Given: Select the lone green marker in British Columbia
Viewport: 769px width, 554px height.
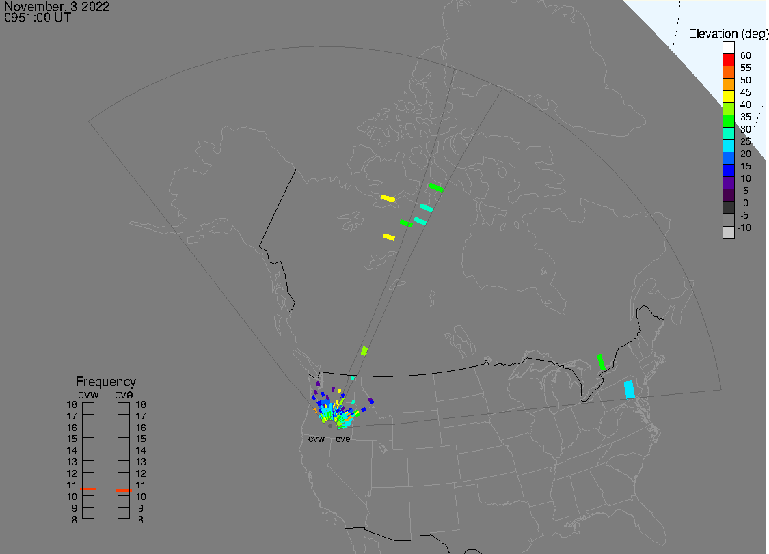Looking at the screenshot, I should click(x=364, y=350).
